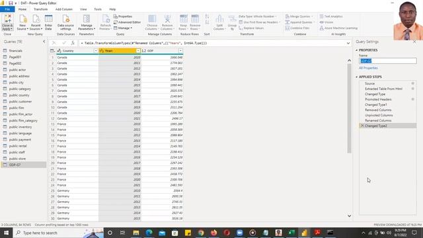
Task: Open the Manage query dropdown
Action: [x=123, y=28]
